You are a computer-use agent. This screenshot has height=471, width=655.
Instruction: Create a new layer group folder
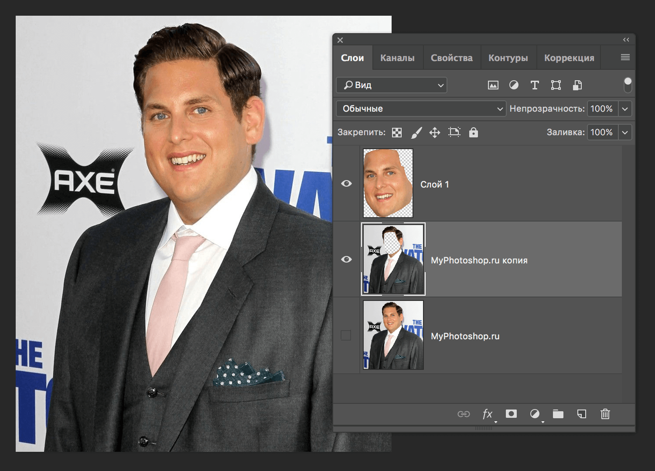coord(558,414)
